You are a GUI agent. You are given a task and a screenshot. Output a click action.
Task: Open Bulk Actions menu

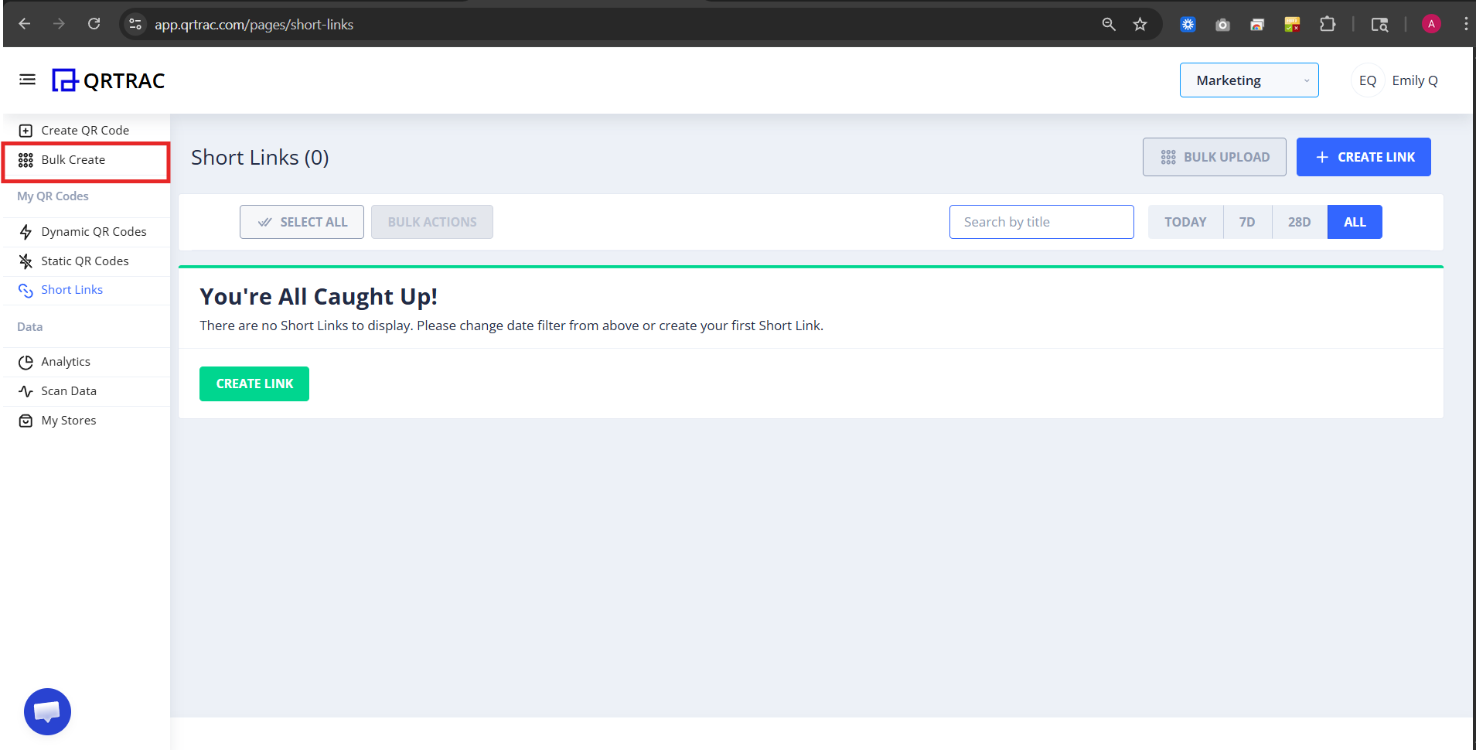[x=431, y=222]
